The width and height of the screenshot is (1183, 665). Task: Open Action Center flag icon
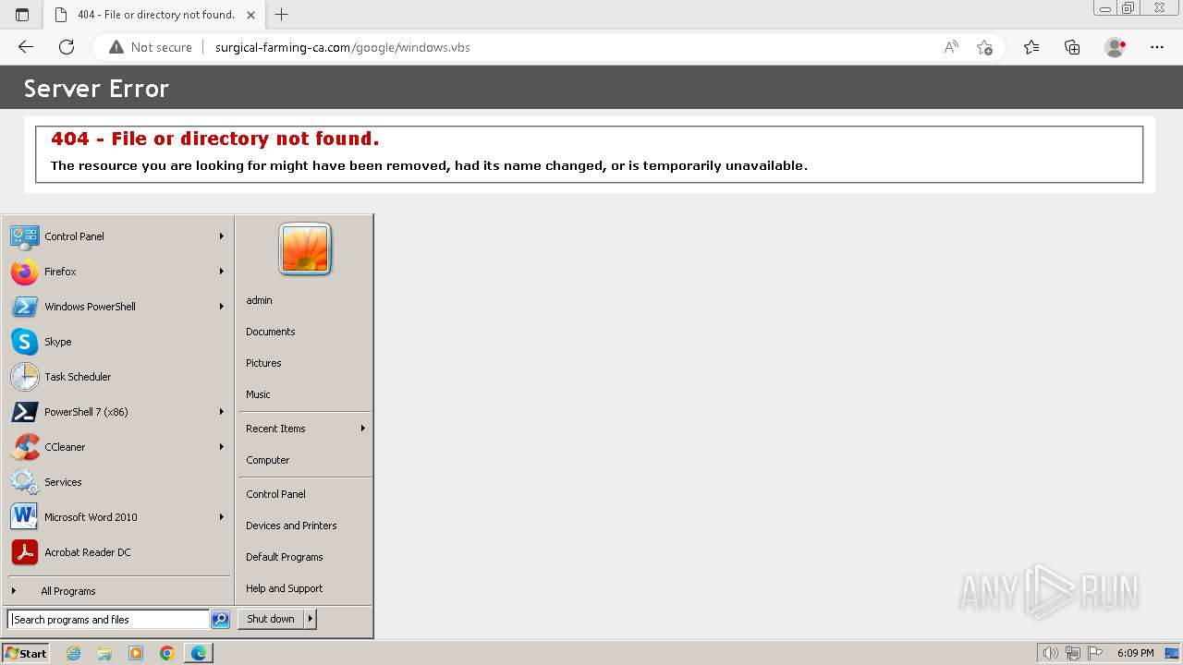tap(1095, 653)
